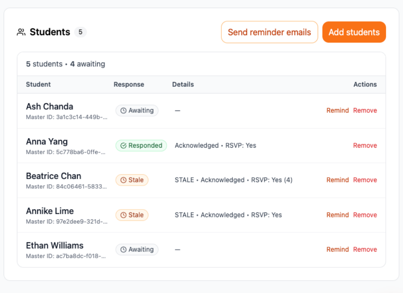403x293 pixels.
Task: Select Ash Chanda's Awaiting status badge
Action: 137,110
